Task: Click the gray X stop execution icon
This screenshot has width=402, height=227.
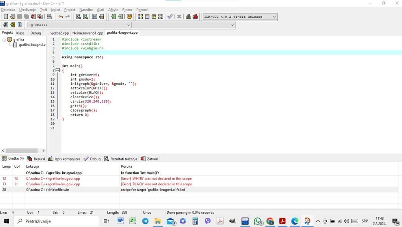Action: tap(179, 17)
